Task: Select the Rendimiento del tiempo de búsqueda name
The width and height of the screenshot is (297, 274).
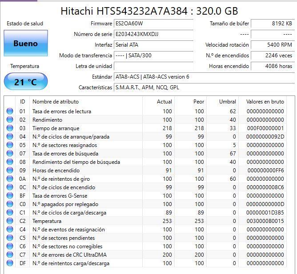Action: (76, 162)
